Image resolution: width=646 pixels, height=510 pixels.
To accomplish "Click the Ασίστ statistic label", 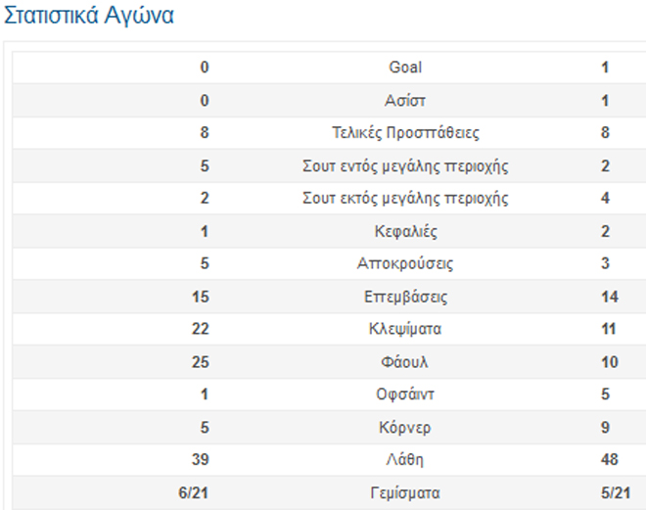I will pos(405,101).
